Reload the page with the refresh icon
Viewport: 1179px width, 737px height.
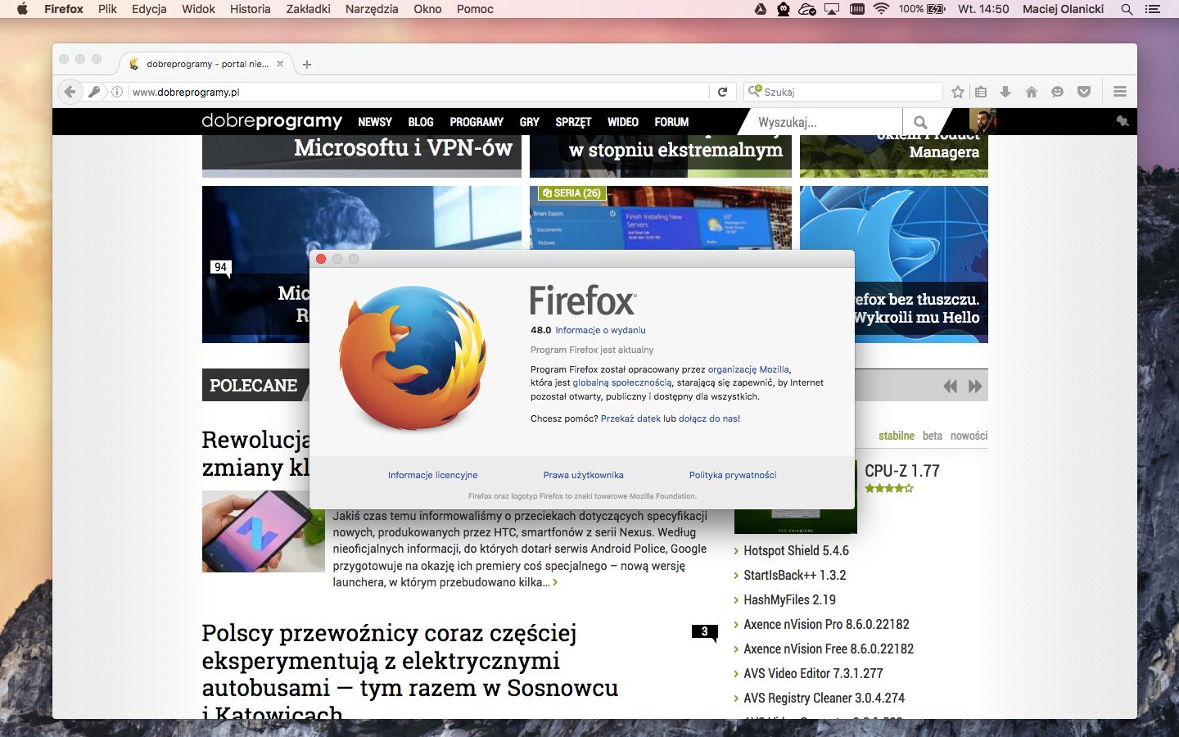[722, 92]
